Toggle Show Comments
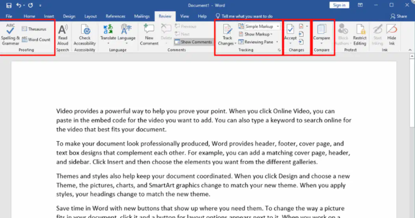Viewport: 415px width, 218px height. point(193,42)
